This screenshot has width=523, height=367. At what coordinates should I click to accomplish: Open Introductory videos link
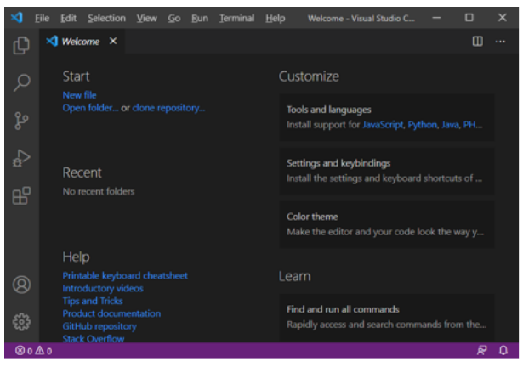[103, 288]
